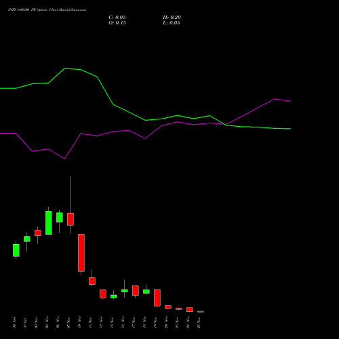Select the green candlestick for 14 Nov
Viewport: 339px width, 339px height.
tap(125, 291)
